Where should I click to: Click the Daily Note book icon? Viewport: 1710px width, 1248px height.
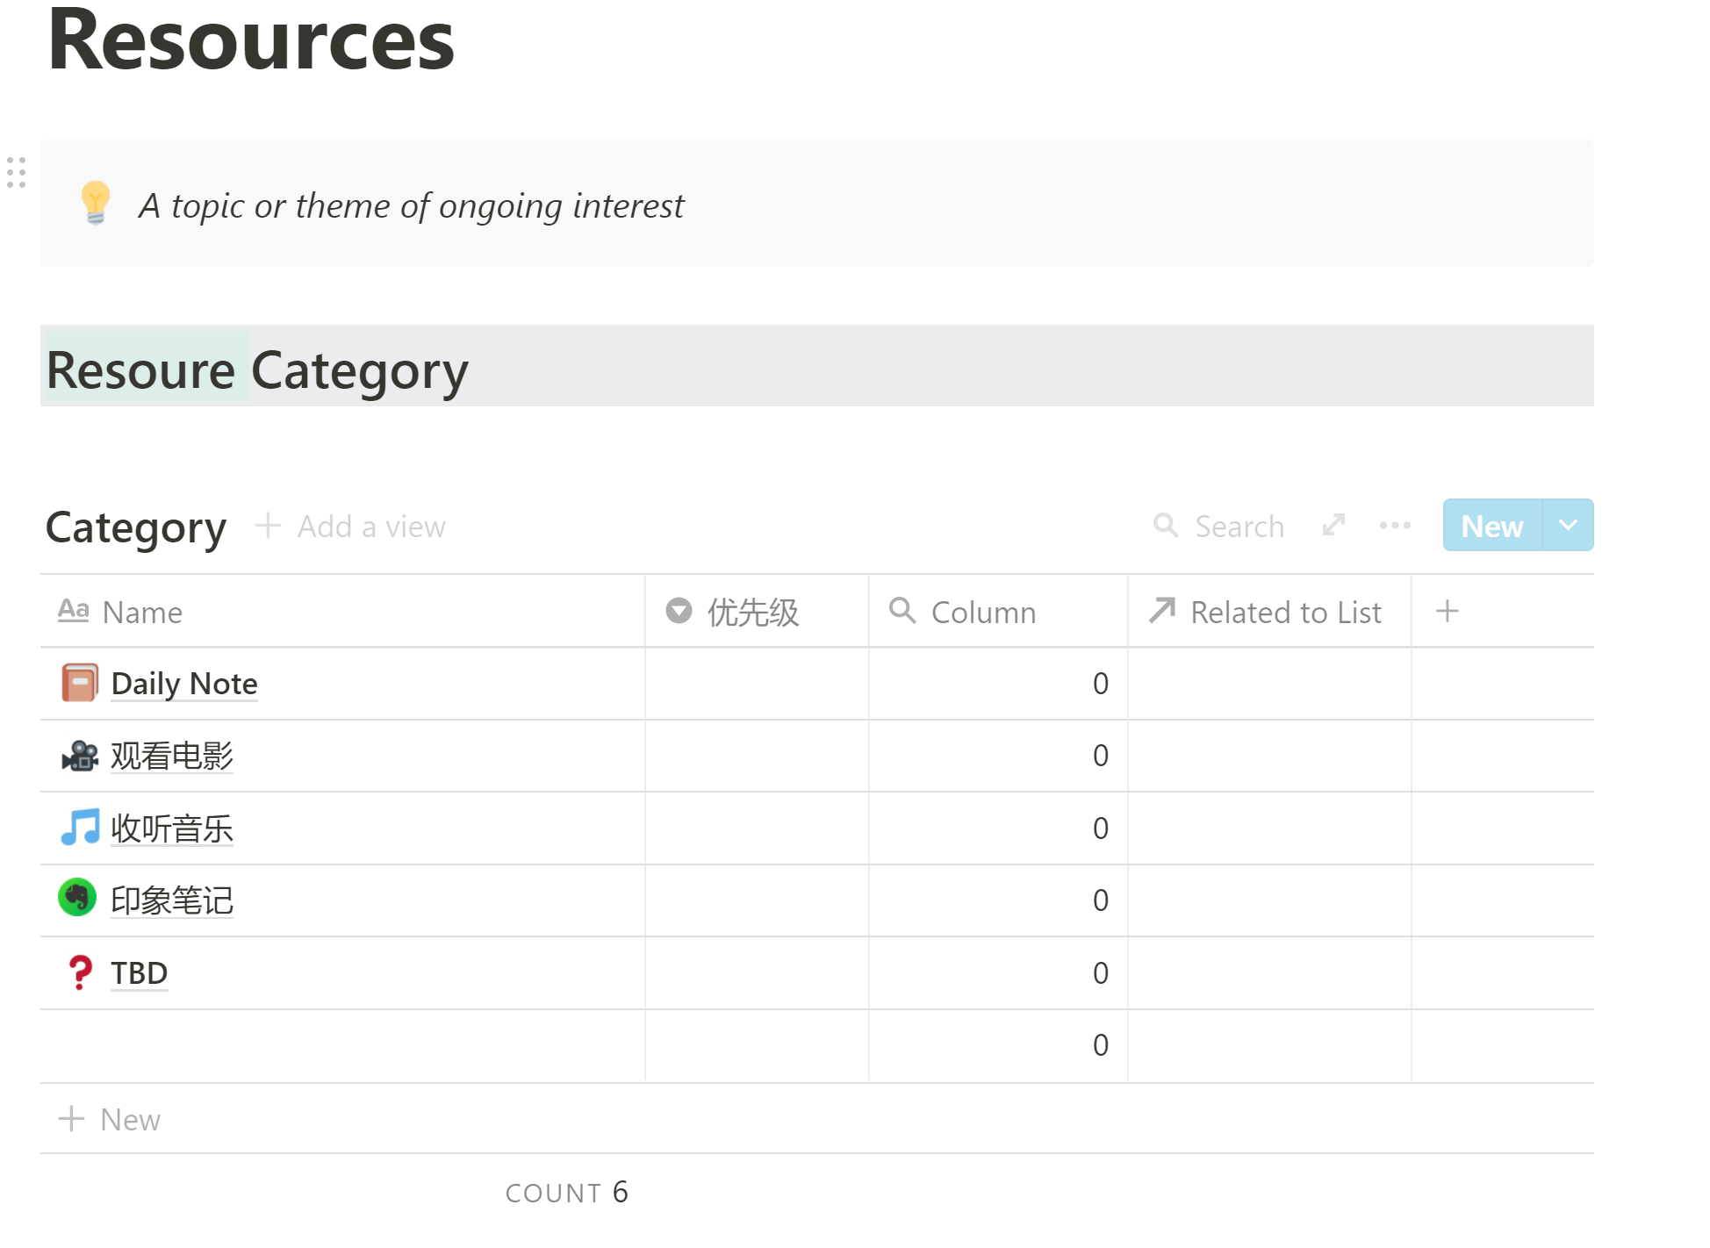point(79,683)
